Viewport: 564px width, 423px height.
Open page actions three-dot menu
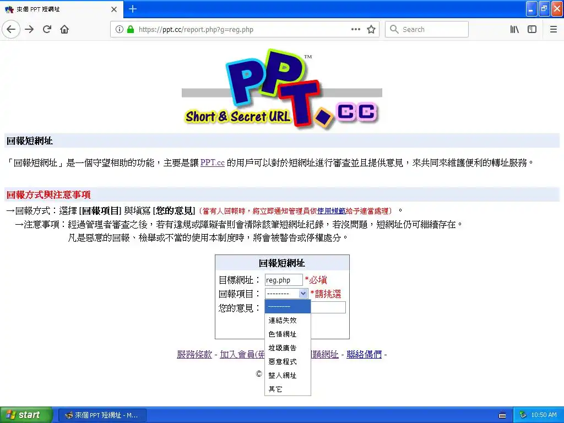click(355, 29)
